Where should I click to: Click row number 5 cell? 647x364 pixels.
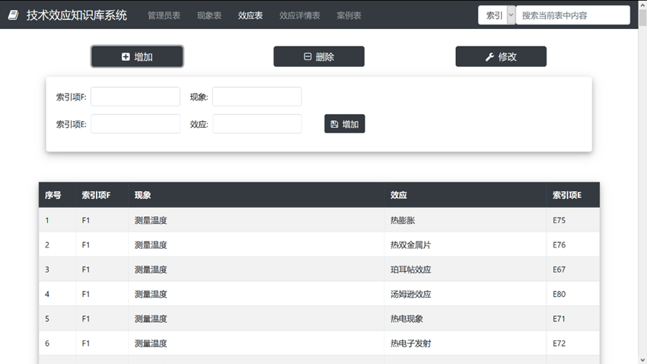coord(57,318)
